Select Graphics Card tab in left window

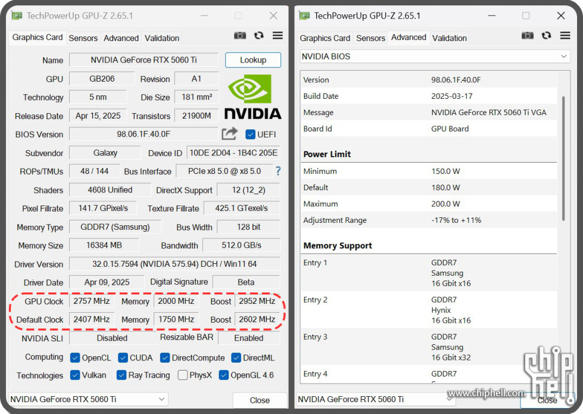(38, 37)
